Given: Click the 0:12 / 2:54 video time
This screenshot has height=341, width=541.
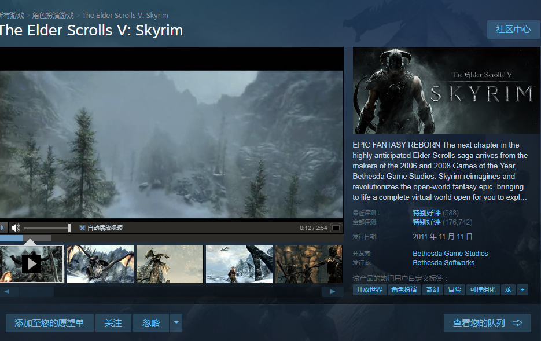Looking at the screenshot, I should [x=313, y=228].
